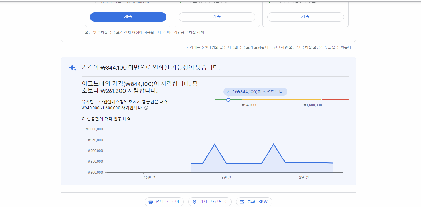Click the location pin icon beside 위치

[194, 202]
